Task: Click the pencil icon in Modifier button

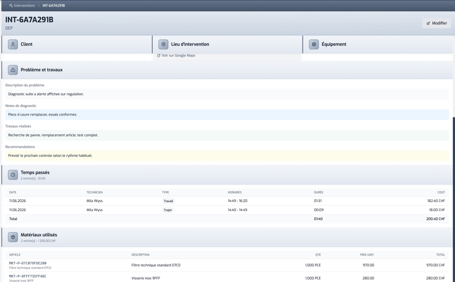Action: 428,23
